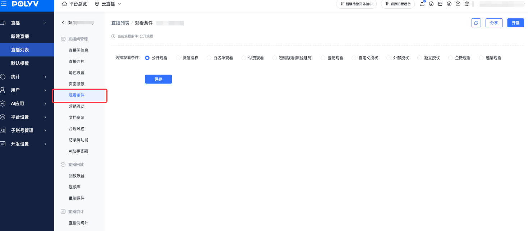
Task: Click the 开播 button
Action: (516, 23)
